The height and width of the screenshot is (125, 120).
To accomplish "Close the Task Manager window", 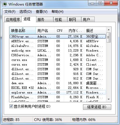I will (x=111, y=3).
